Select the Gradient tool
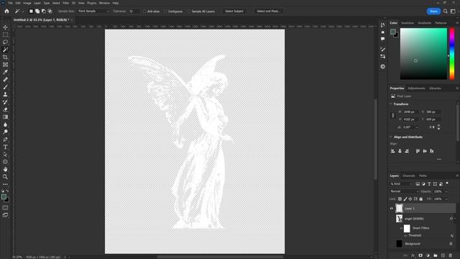 5,117
